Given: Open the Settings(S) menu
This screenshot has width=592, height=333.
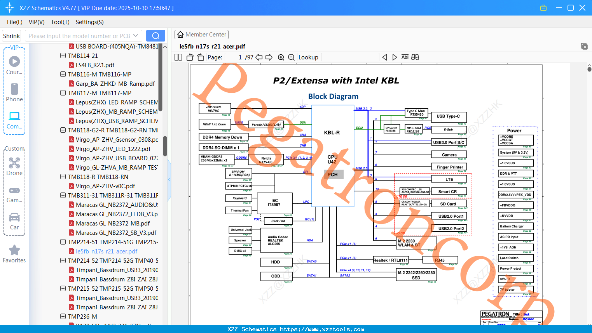Looking at the screenshot, I should [x=90, y=22].
